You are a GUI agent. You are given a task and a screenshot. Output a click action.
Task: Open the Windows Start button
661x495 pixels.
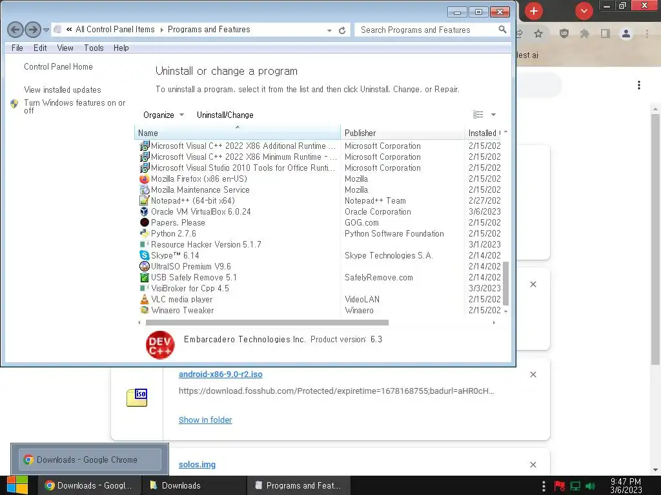pos(17,485)
